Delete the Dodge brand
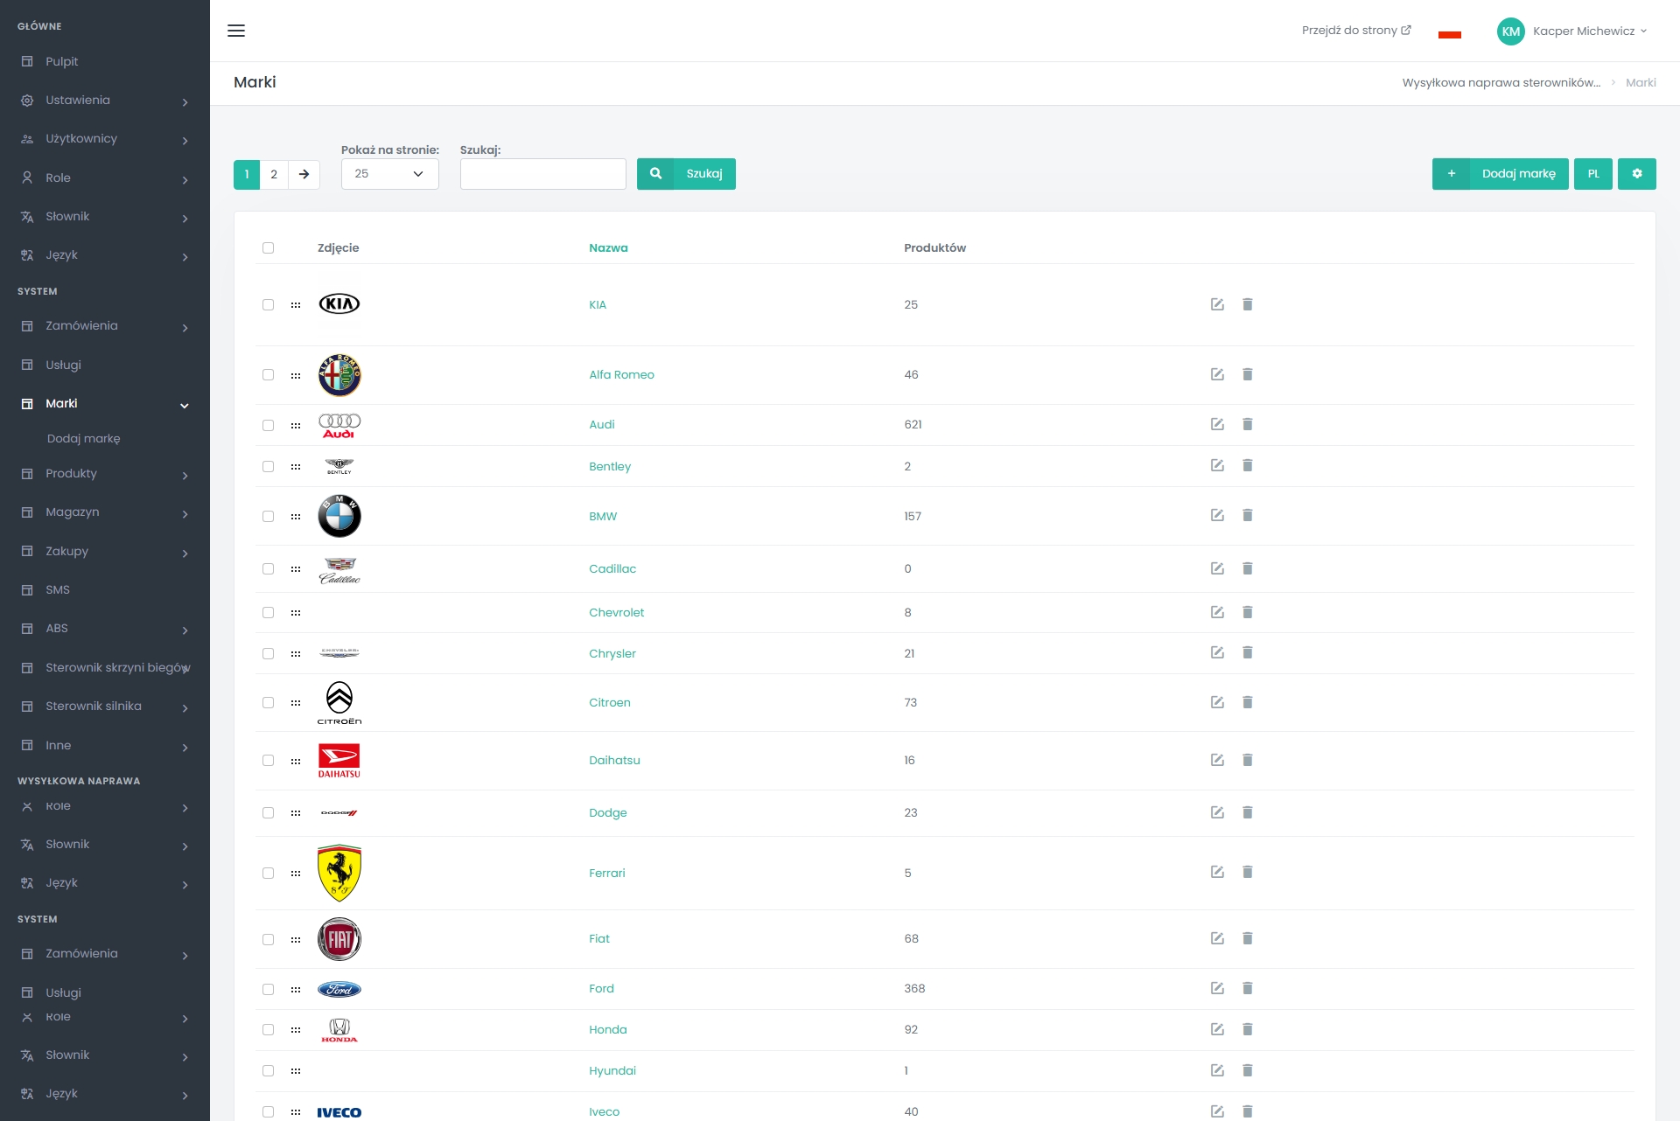 (x=1248, y=812)
